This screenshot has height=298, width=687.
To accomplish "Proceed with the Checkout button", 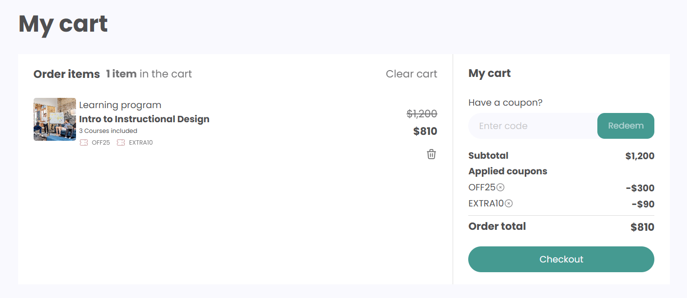I will pos(561,259).
